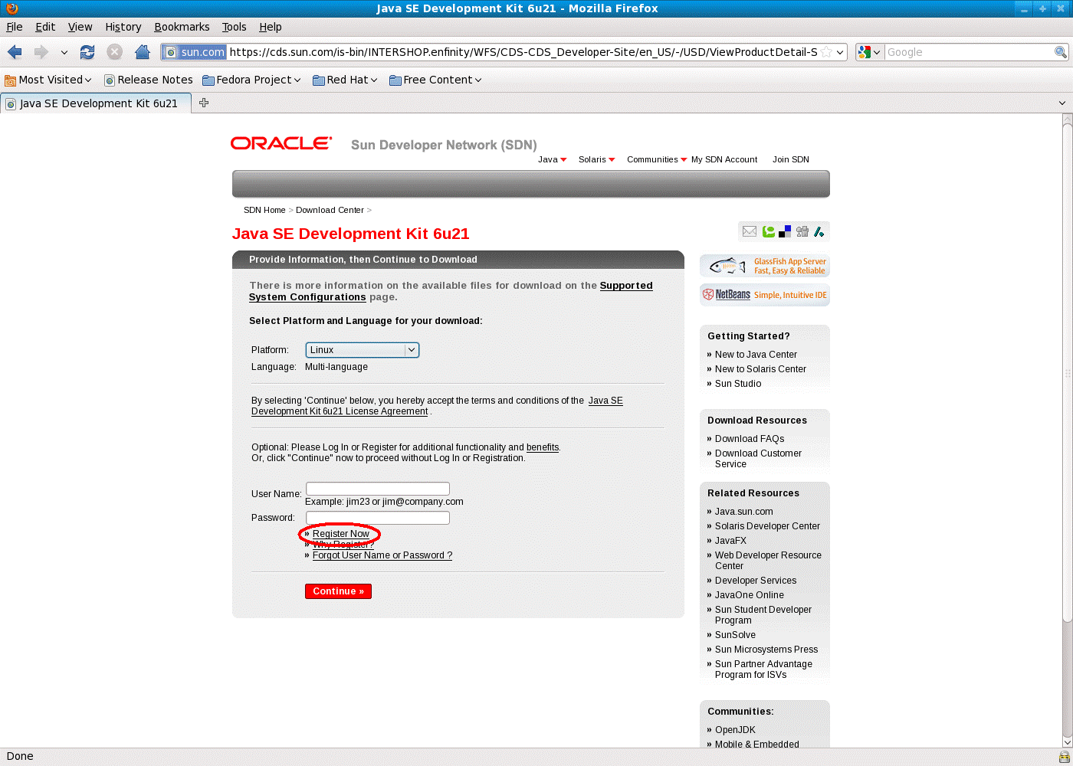
Task: Click the security padlock icon in status bar
Action: pos(1064,757)
